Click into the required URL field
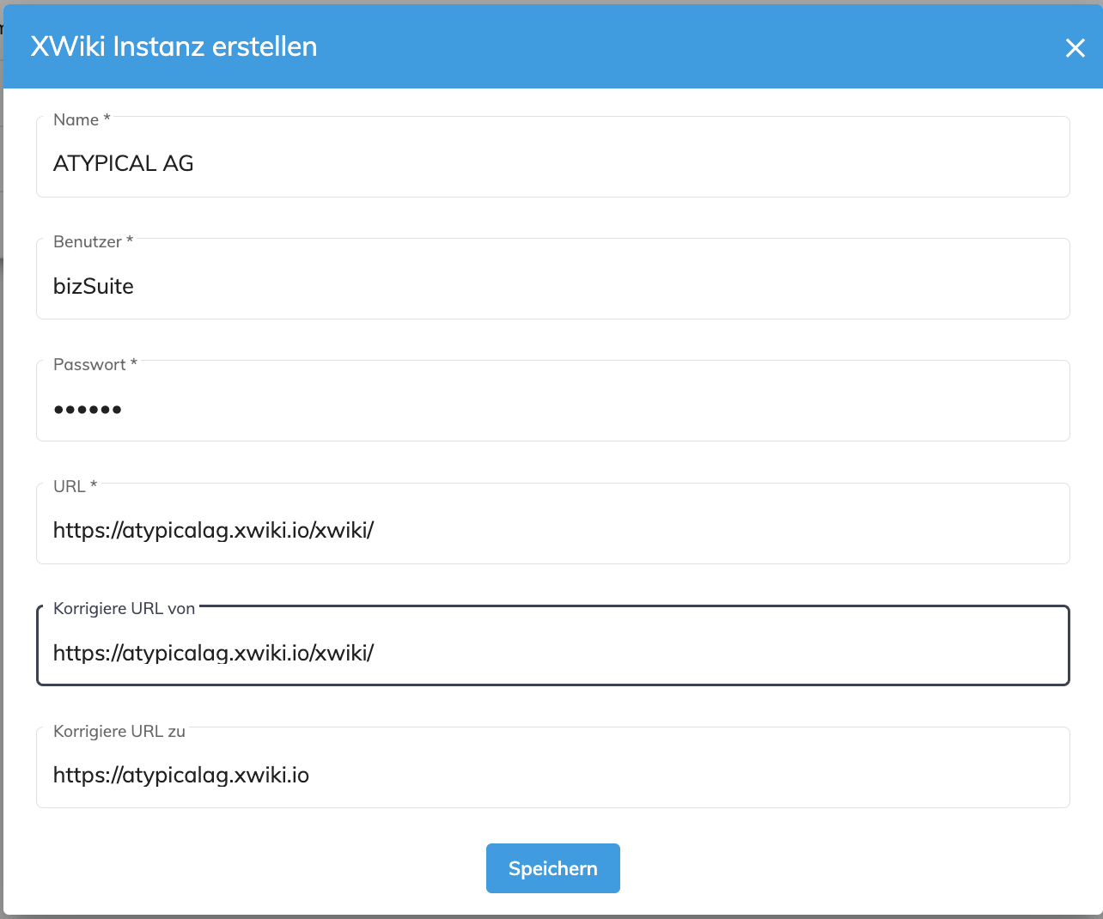Viewport: 1103px width, 919px height. pyautogui.click(x=553, y=524)
